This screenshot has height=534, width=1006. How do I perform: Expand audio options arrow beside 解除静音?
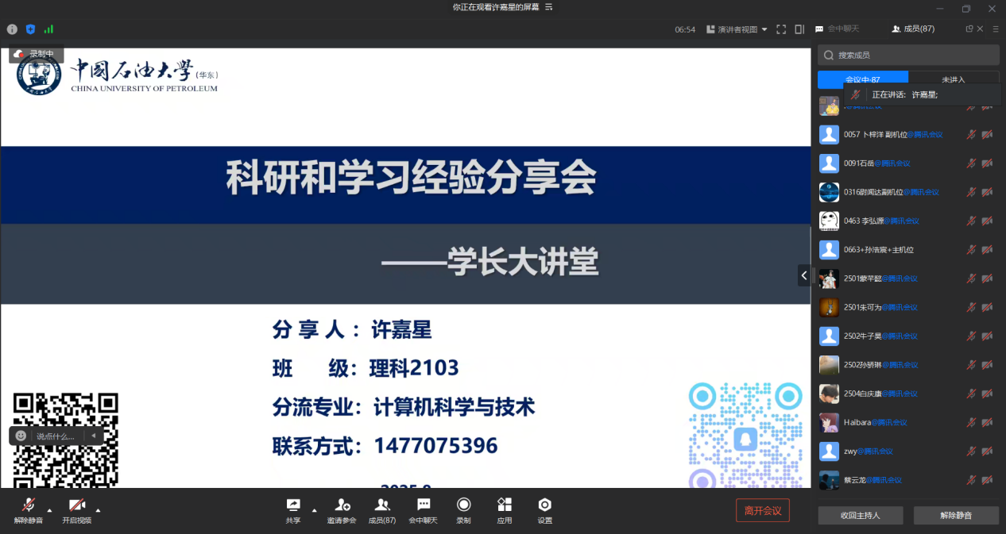coord(49,510)
